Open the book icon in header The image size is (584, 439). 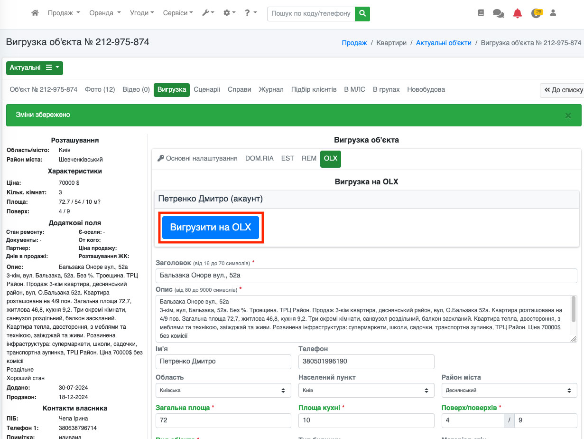click(x=481, y=13)
